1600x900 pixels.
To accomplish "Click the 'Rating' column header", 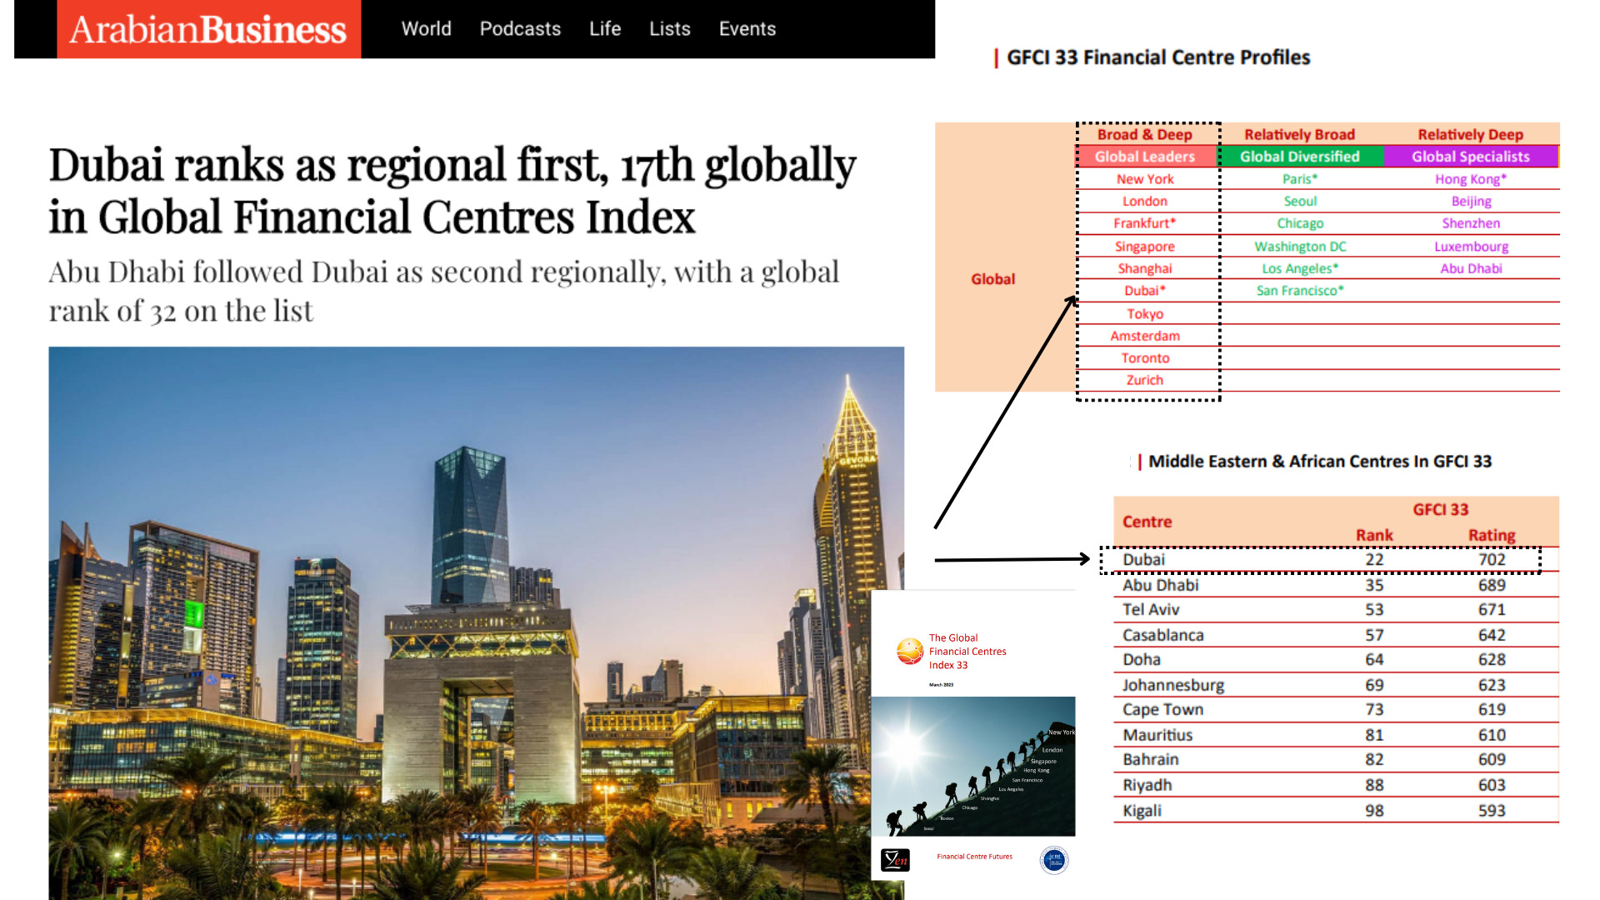I will [1491, 535].
